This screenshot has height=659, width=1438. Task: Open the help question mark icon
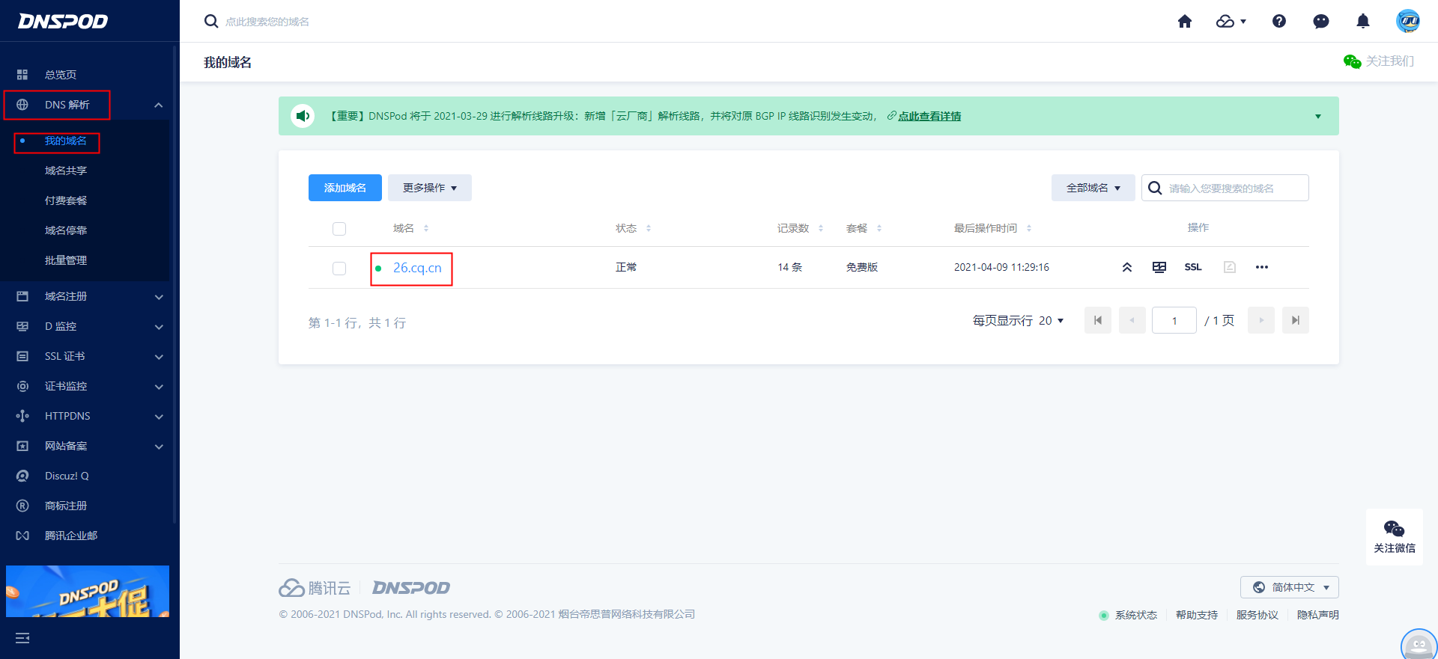coord(1279,22)
